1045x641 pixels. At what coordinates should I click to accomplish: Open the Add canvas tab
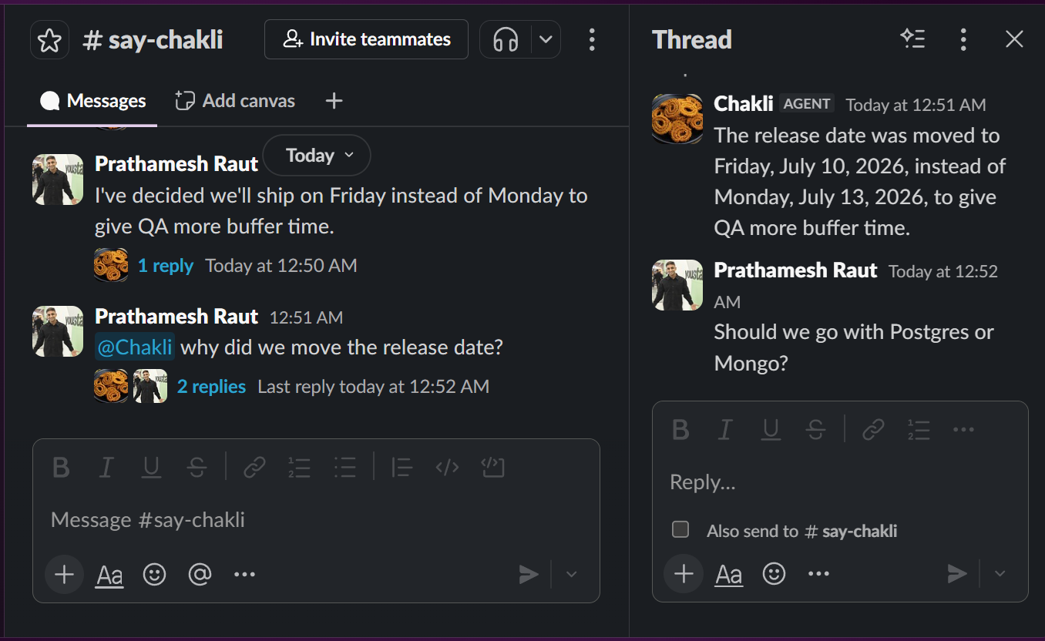click(x=235, y=101)
